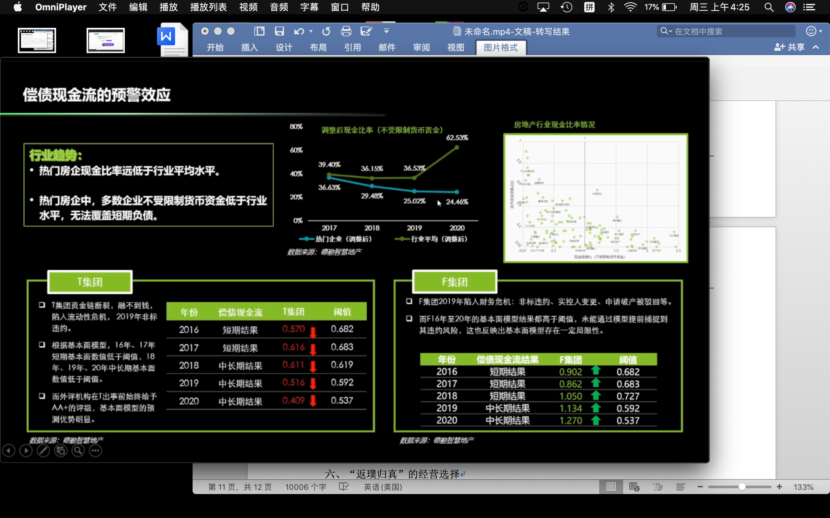Save the document with floppy icon
The width and height of the screenshot is (830, 518).
[279, 31]
